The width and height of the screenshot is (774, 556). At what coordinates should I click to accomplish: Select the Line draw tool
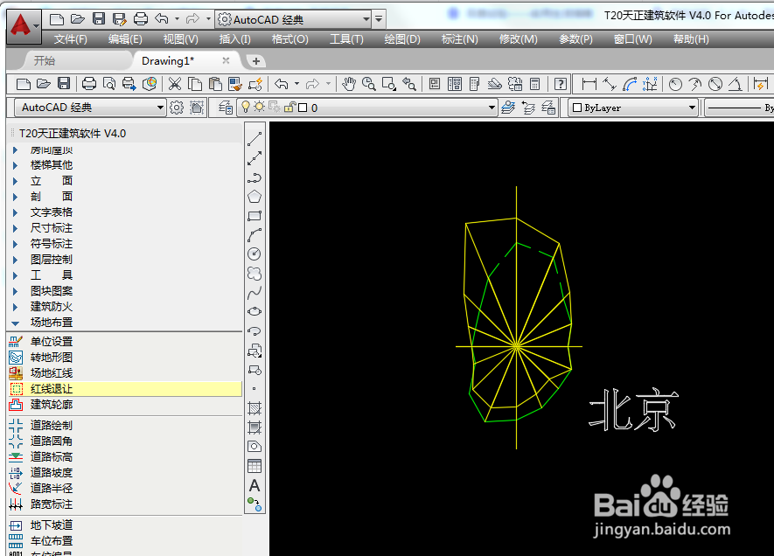(x=255, y=139)
